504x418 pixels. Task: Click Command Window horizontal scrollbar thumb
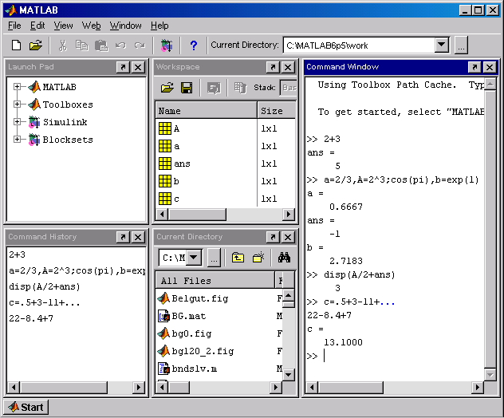[351, 388]
